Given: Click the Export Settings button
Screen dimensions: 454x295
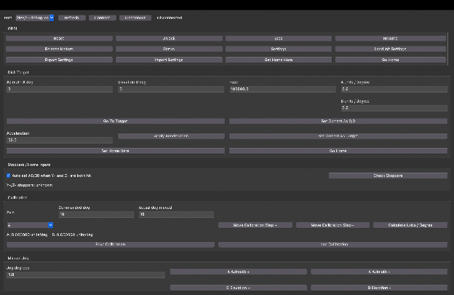Looking at the screenshot, I should pyautogui.click(x=59, y=60).
